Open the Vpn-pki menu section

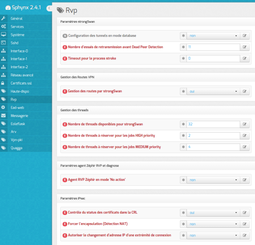coord(26,140)
